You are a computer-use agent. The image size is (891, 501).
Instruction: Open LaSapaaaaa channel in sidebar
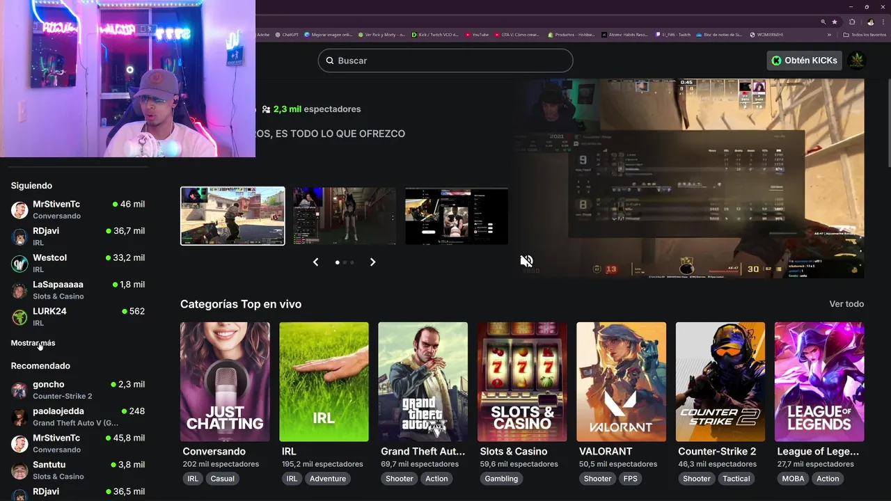coord(78,290)
